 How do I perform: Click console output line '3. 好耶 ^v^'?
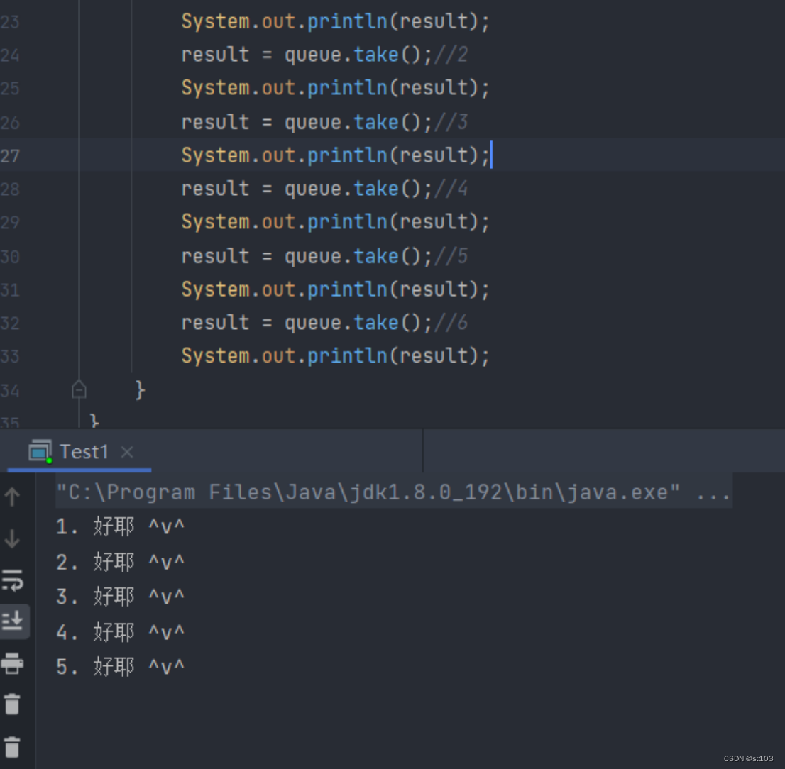coord(120,597)
